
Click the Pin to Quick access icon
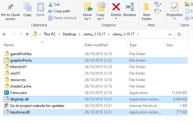[11, 7]
